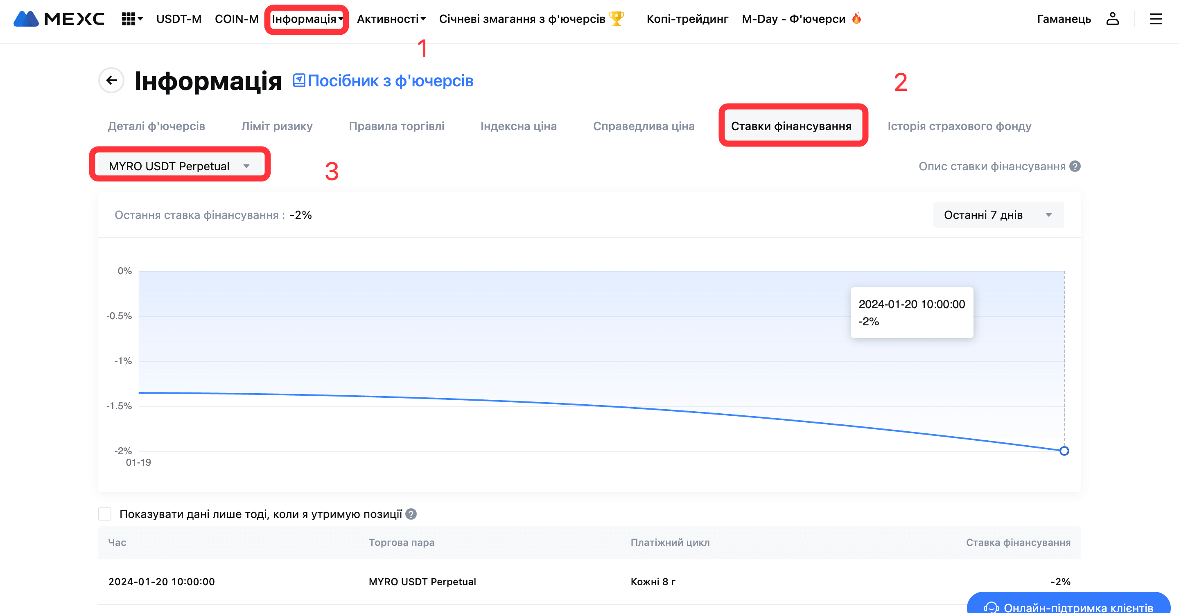Click the MEXC logo
Image resolution: width=1179 pixels, height=613 pixels.
(59, 19)
